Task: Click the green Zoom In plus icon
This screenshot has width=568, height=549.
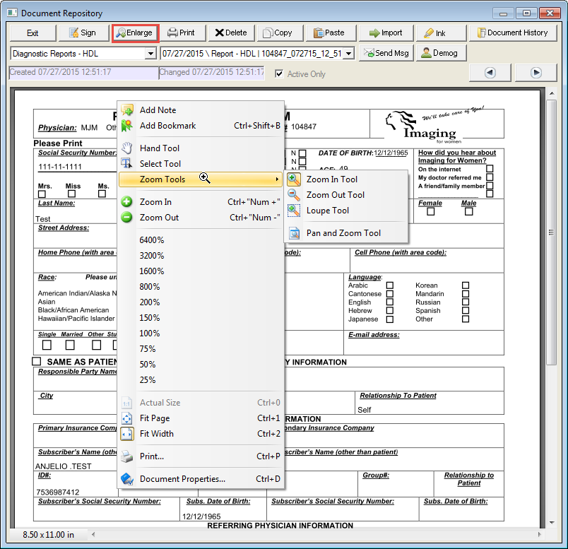Action: coord(127,202)
